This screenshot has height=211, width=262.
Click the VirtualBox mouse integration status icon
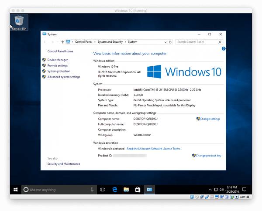[231, 197]
